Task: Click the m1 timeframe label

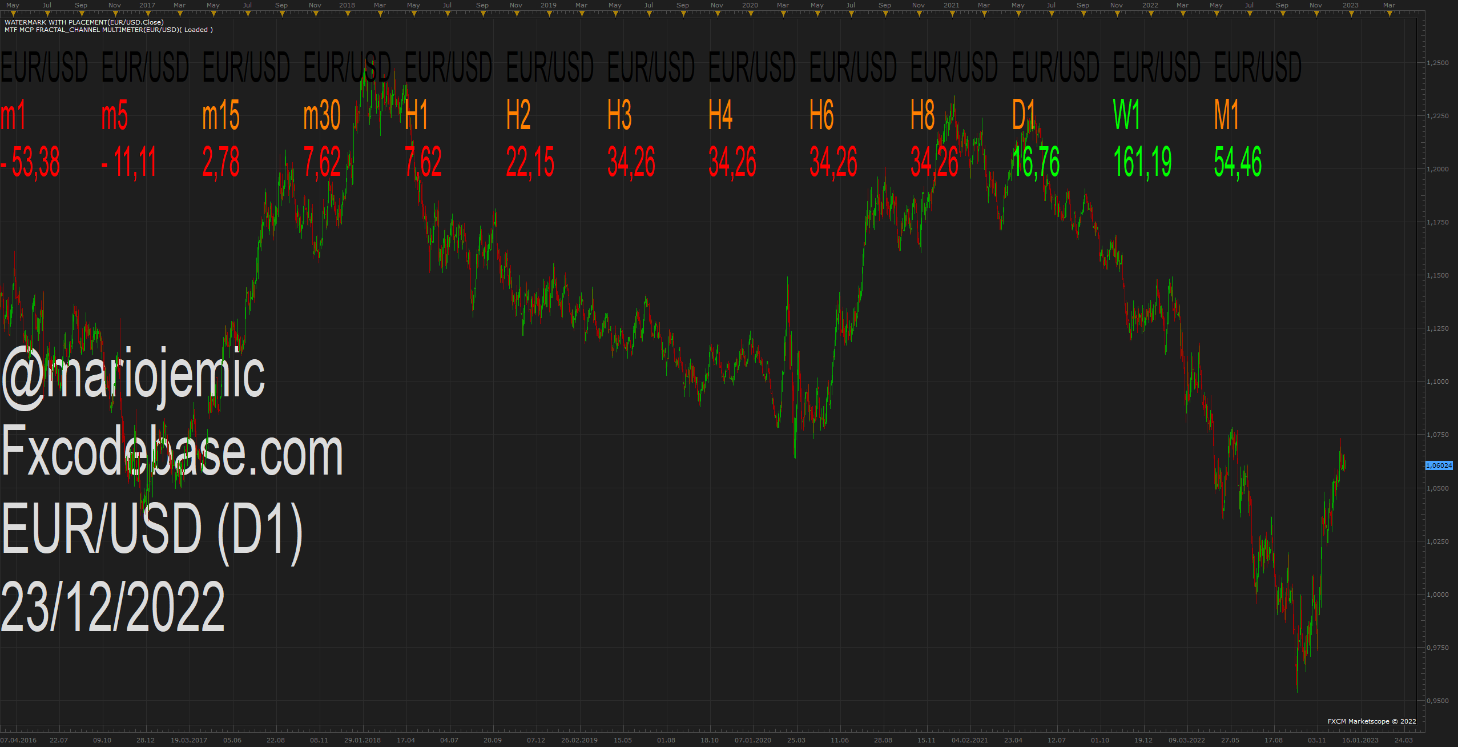Action: [13, 115]
